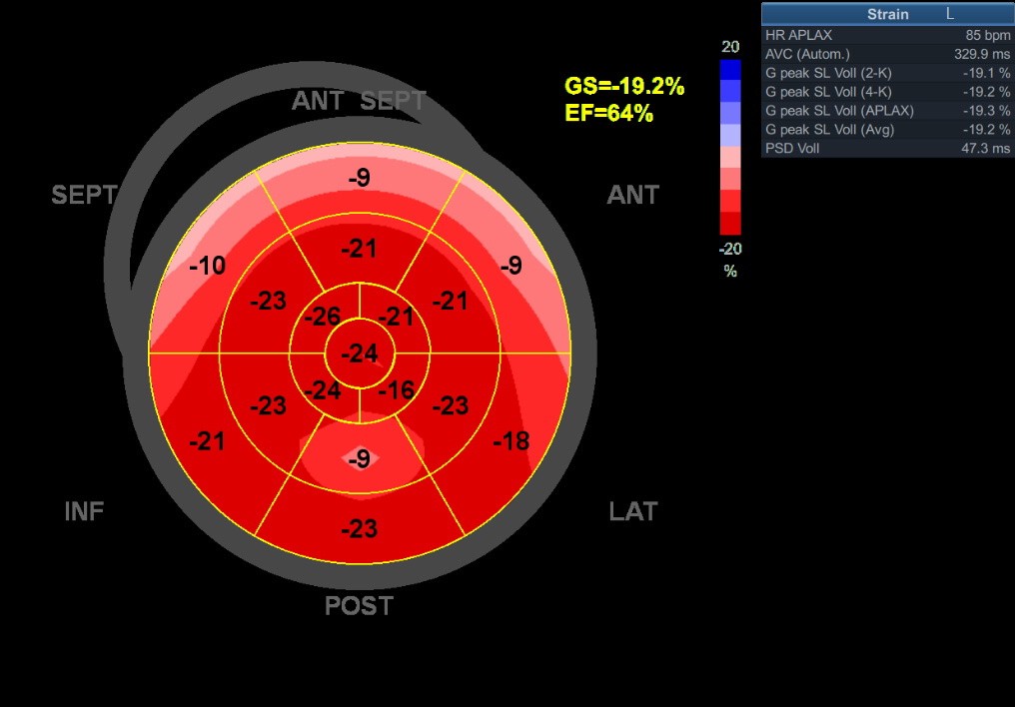Click the INF wall label
The image size is (1015, 707).
click(84, 511)
